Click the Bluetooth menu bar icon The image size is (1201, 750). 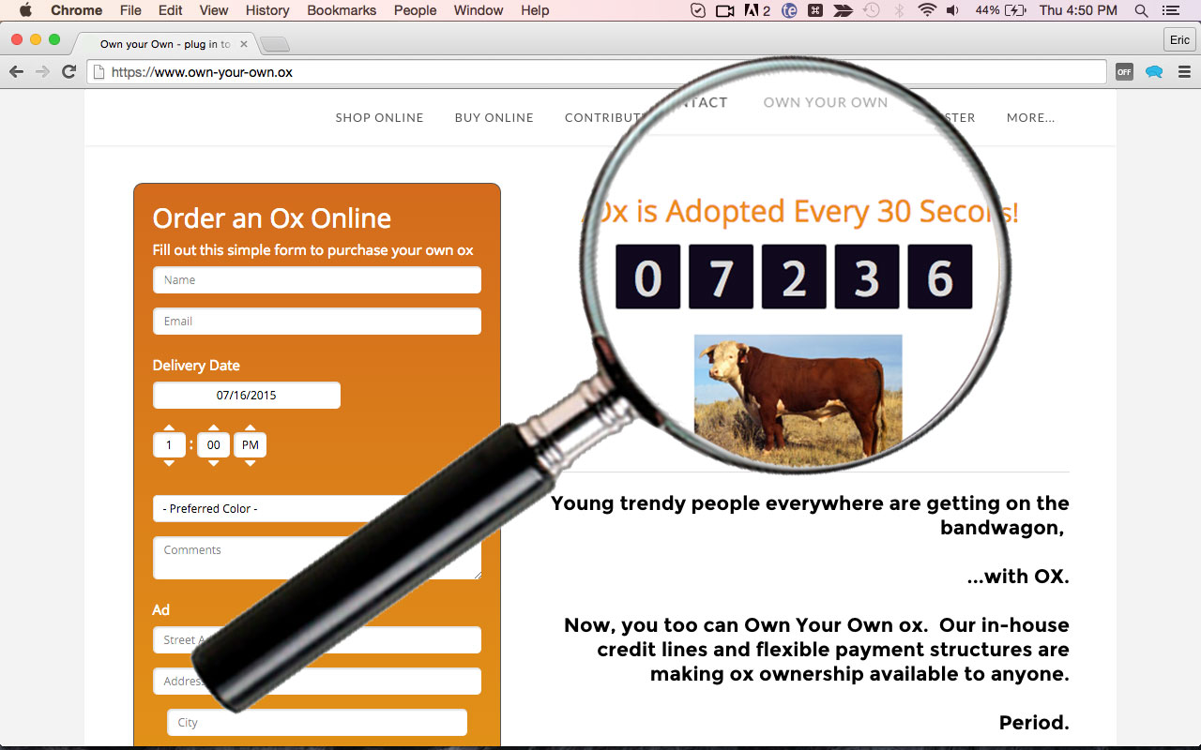(899, 10)
